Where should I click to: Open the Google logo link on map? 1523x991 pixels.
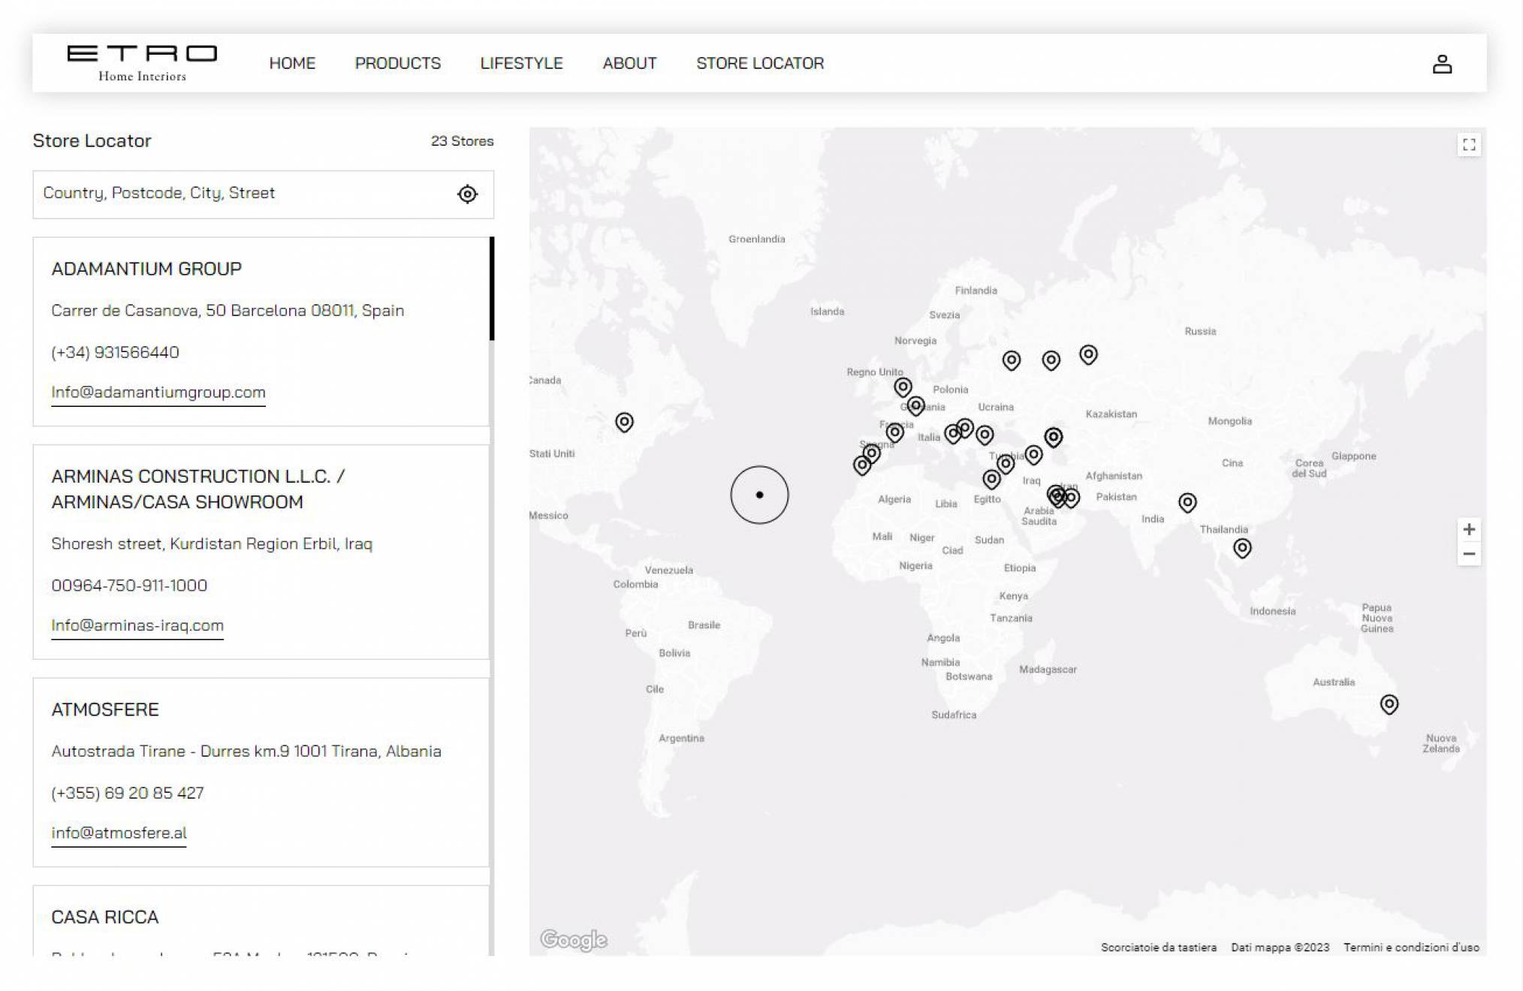[x=574, y=939]
